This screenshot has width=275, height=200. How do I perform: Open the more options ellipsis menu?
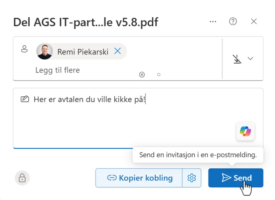(213, 22)
